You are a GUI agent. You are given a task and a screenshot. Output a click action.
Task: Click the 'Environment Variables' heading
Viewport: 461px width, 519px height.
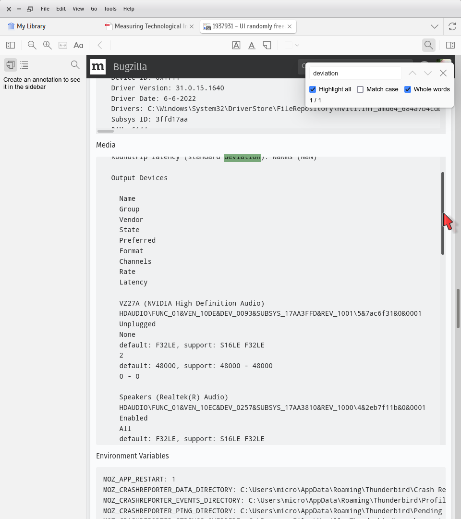pyautogui.click(x=132, y=456)
